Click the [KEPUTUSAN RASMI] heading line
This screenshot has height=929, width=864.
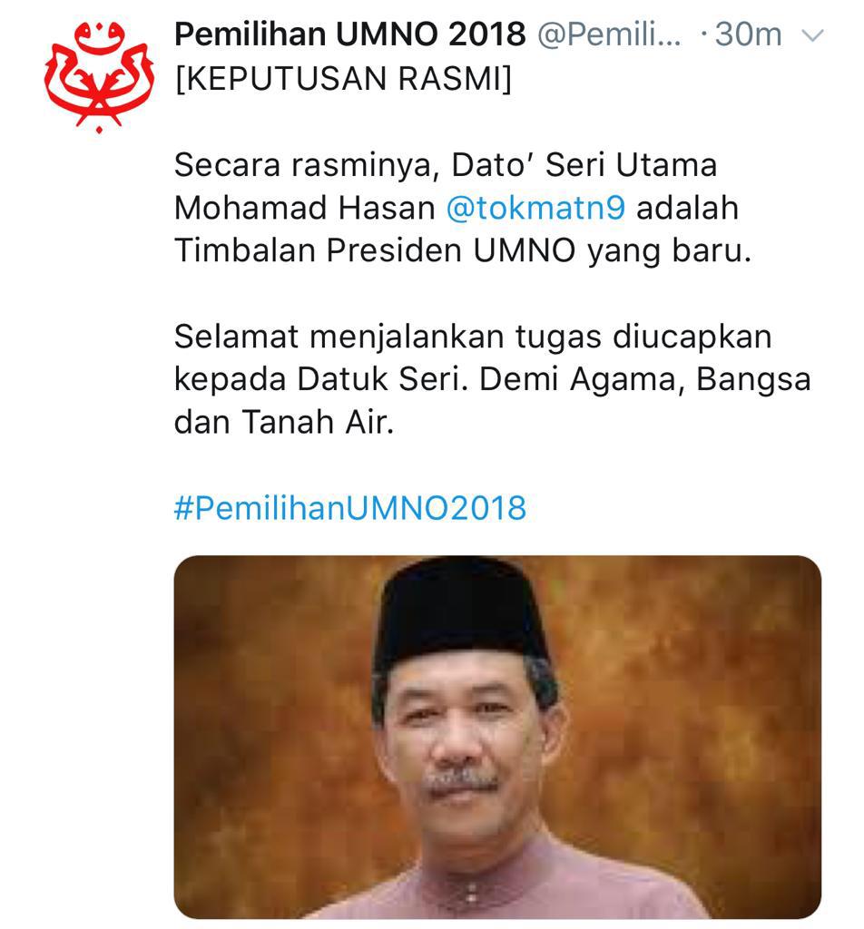pyautogui.click(x=342, y=78)
